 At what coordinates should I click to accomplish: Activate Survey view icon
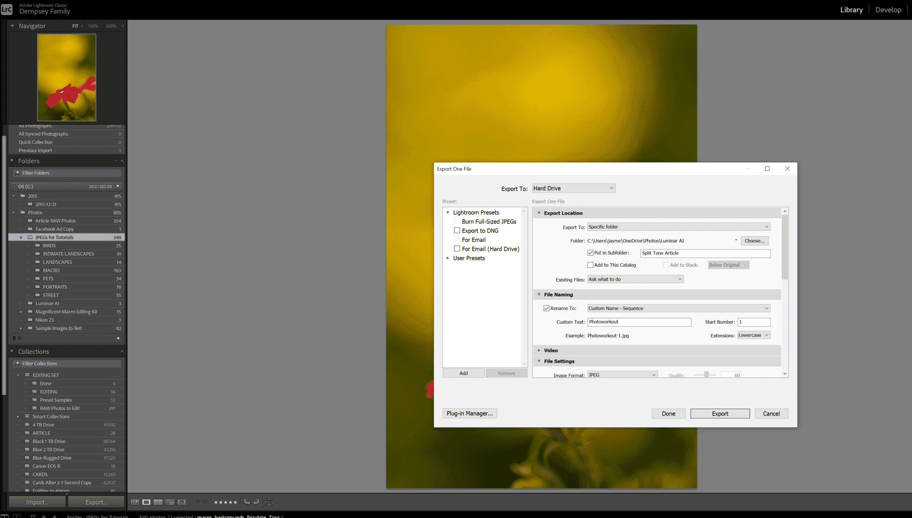[x=170, y=502]
